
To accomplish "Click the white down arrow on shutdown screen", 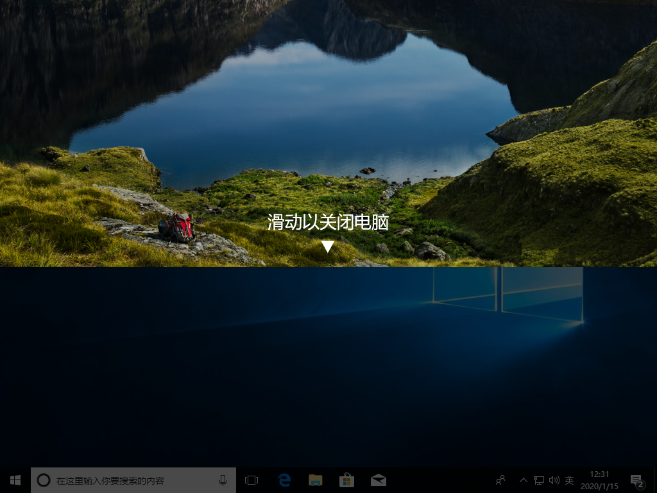I will pyautogui.click(x=328, y=245).
